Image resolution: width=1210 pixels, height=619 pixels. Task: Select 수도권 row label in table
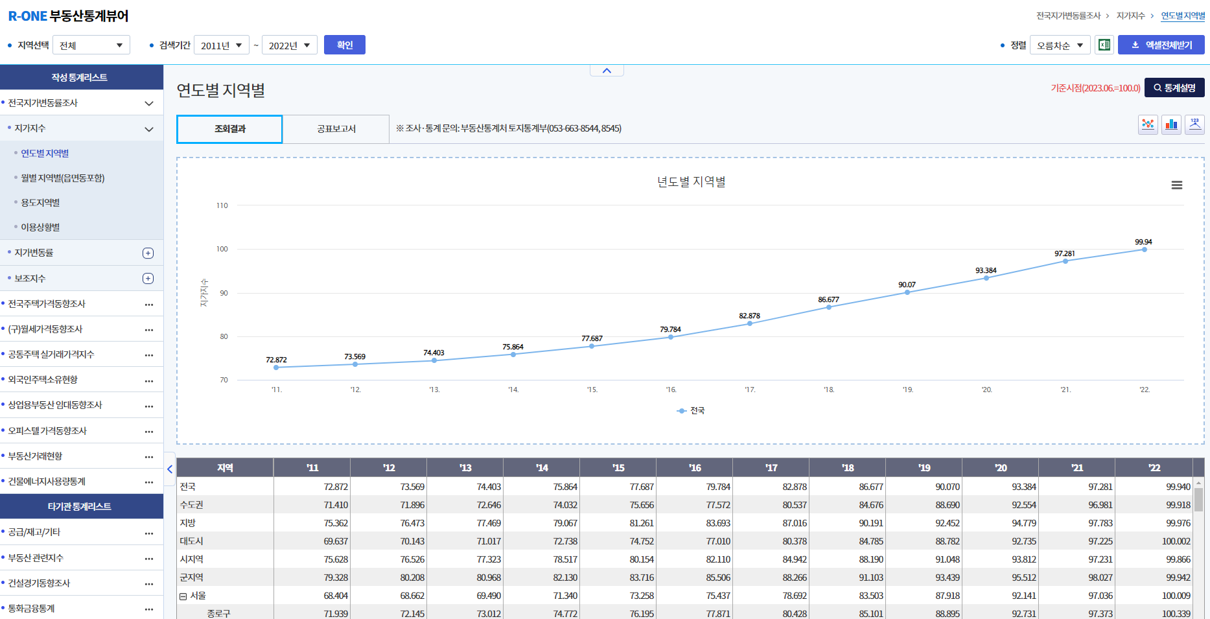[x=191, y=505]
